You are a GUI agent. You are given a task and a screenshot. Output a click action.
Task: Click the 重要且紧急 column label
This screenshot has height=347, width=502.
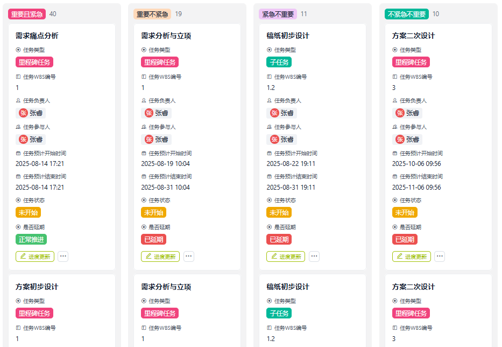[27, 14]
